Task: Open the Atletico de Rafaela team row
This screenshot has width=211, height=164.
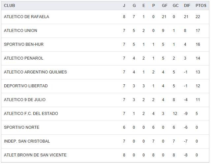Action: click(x=26, y=17)
